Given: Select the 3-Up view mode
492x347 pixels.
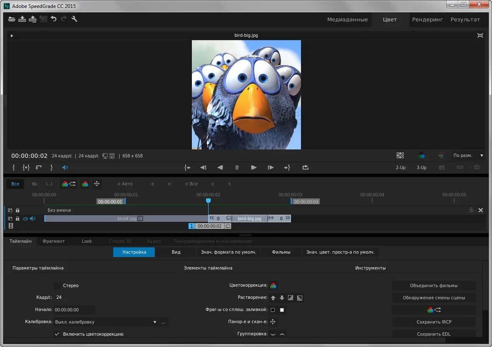Looking at the screenshot, I should pyautogui.click(x=421, y=167).
